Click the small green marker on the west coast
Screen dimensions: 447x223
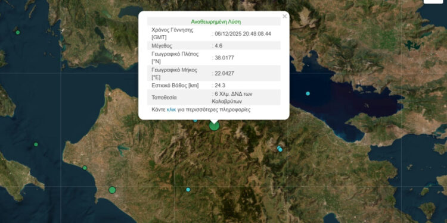tap(85, 168)
